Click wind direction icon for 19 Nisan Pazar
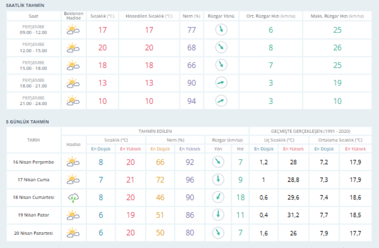 218,215
